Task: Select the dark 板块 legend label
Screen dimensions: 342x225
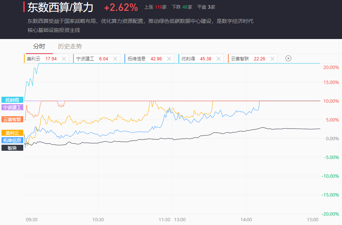Action: coord(12,148)
